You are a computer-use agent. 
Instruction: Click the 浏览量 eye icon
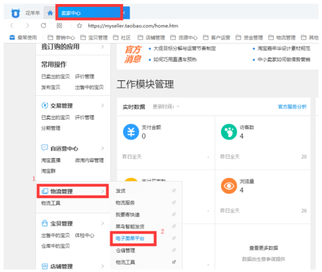tap(229, 186)
